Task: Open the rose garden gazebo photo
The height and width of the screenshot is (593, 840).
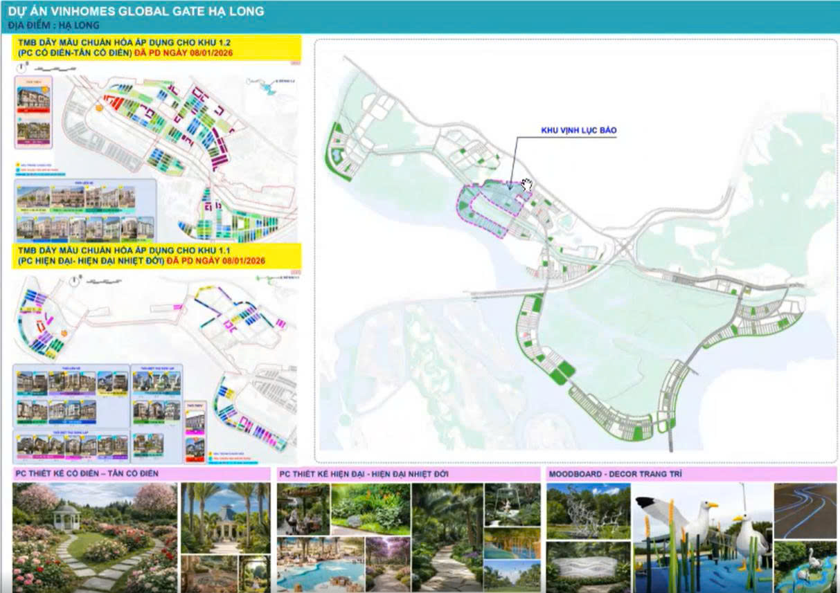Action: click(95, 538)
